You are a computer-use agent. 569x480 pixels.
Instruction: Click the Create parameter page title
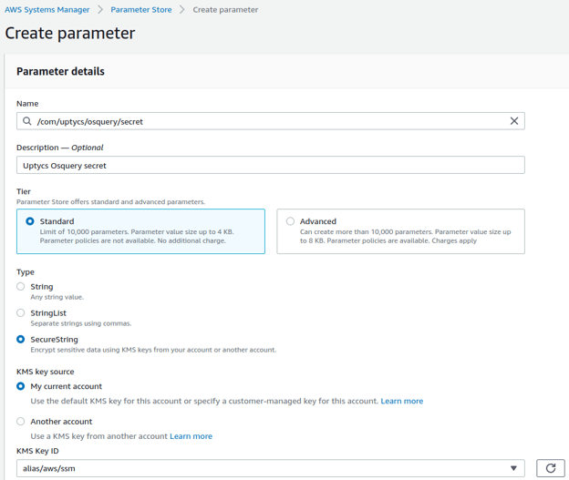pos(70,34)
